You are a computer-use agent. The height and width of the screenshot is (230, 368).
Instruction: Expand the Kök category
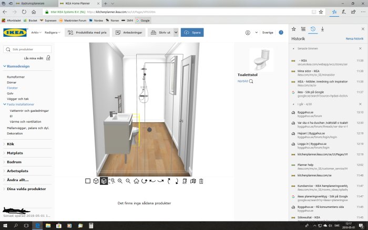(x=9, y=144)
